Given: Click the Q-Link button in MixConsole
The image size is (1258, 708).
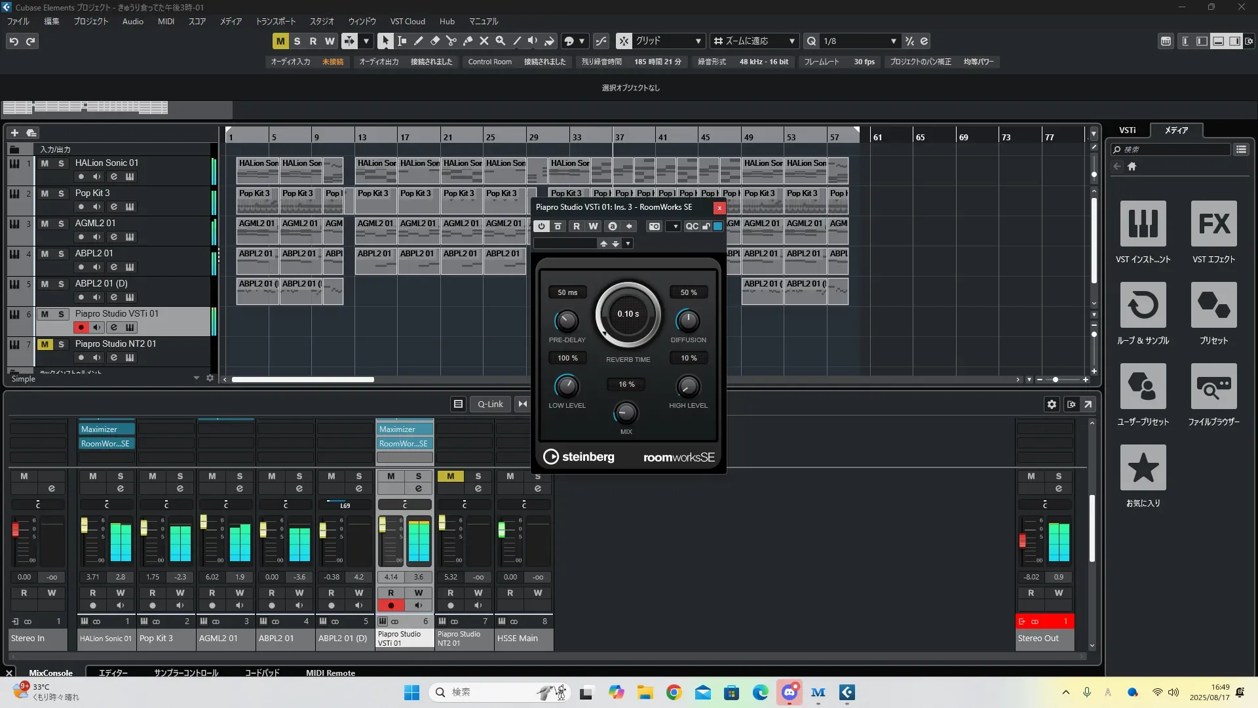Looking at the screenshot, I should [x=490, y=404].
